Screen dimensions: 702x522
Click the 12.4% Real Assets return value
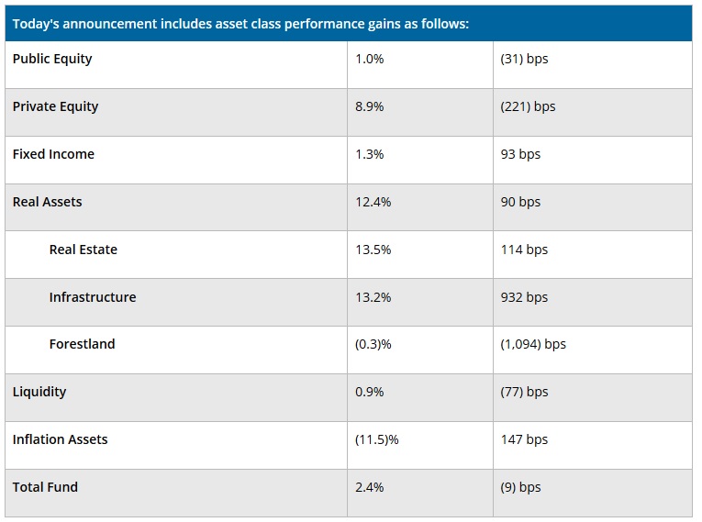pos(373,202)
